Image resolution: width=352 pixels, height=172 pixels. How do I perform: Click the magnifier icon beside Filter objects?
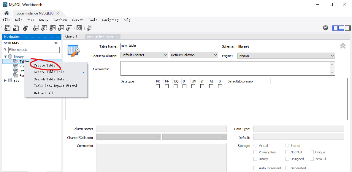[5, 50]
